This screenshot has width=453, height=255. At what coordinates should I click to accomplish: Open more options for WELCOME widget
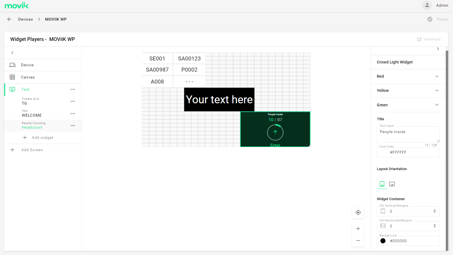coord(73,114)
